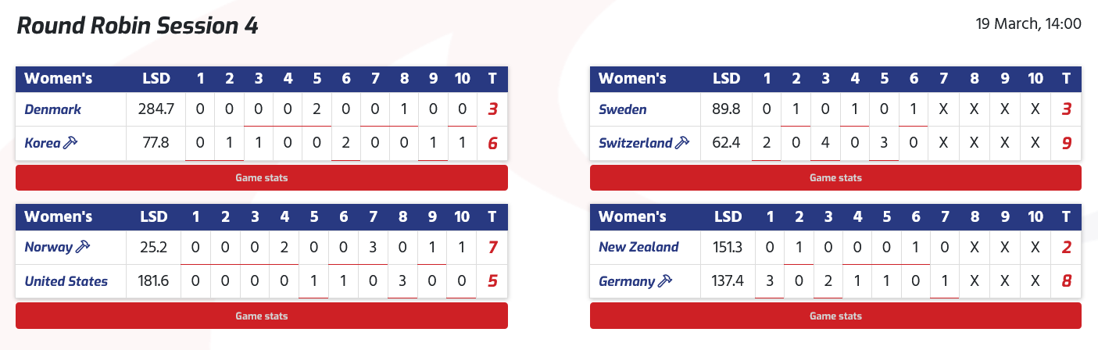
Task: Select the United States team name
Action: point(66,281)
